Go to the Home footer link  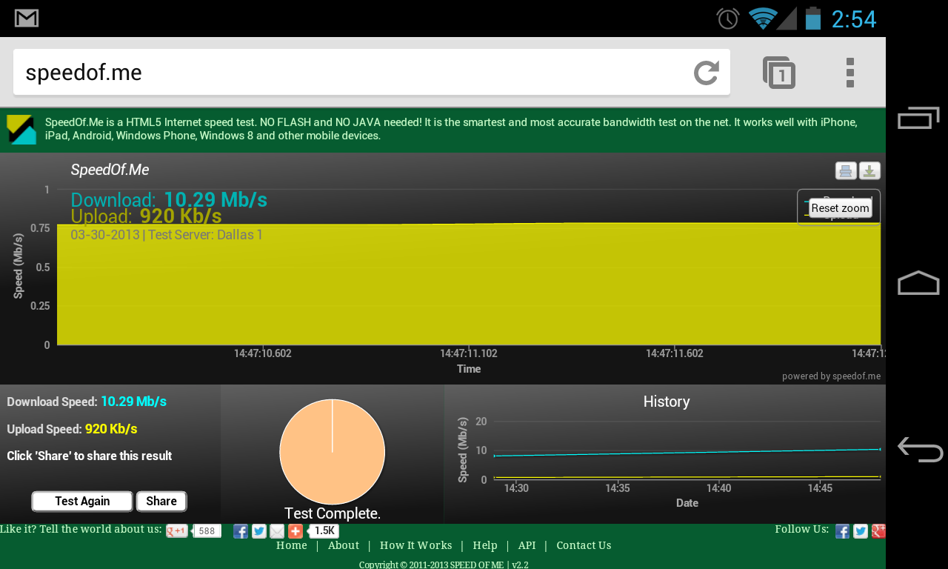click(x=292, y=545)
